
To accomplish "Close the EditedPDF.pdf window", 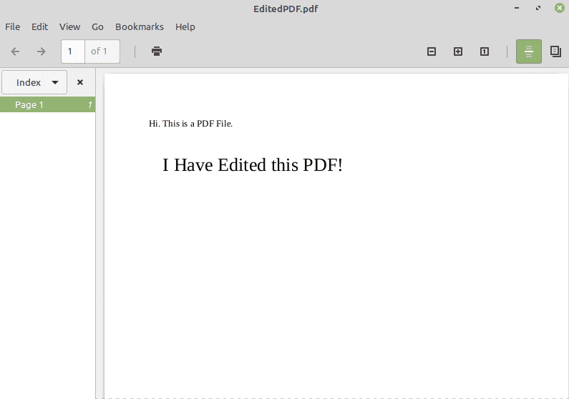I will click(560, 8).
